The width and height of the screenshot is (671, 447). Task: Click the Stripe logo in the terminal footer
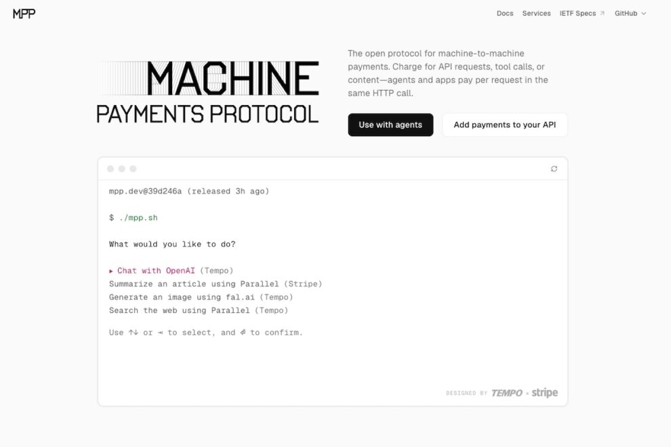[544, 392]
